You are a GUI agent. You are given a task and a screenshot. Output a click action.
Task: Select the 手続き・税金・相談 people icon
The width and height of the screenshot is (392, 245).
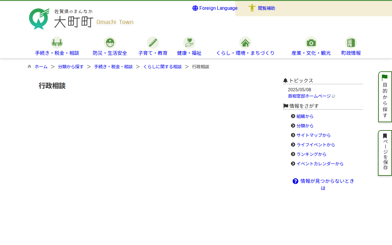[x=57, y=43]
